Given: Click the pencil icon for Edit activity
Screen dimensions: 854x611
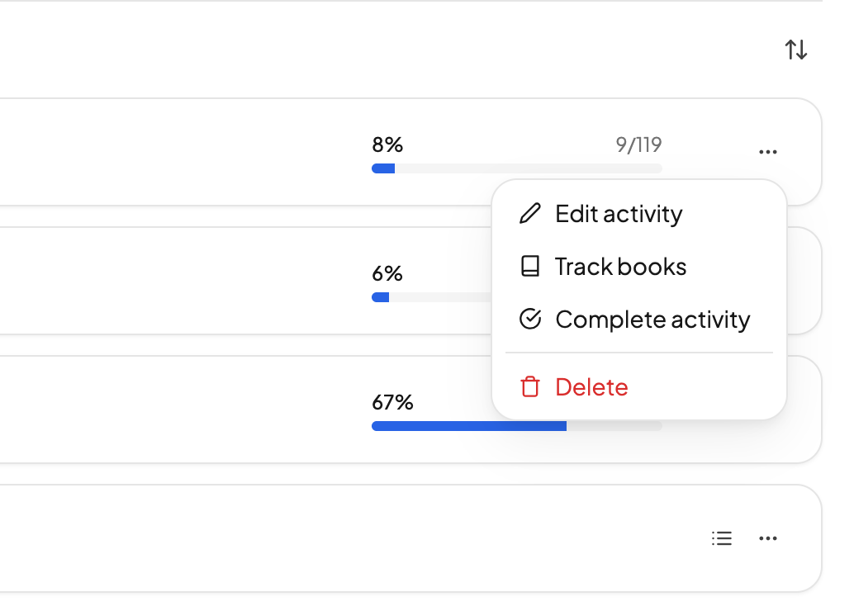Looking at the screenshot, I should point(530,214).
